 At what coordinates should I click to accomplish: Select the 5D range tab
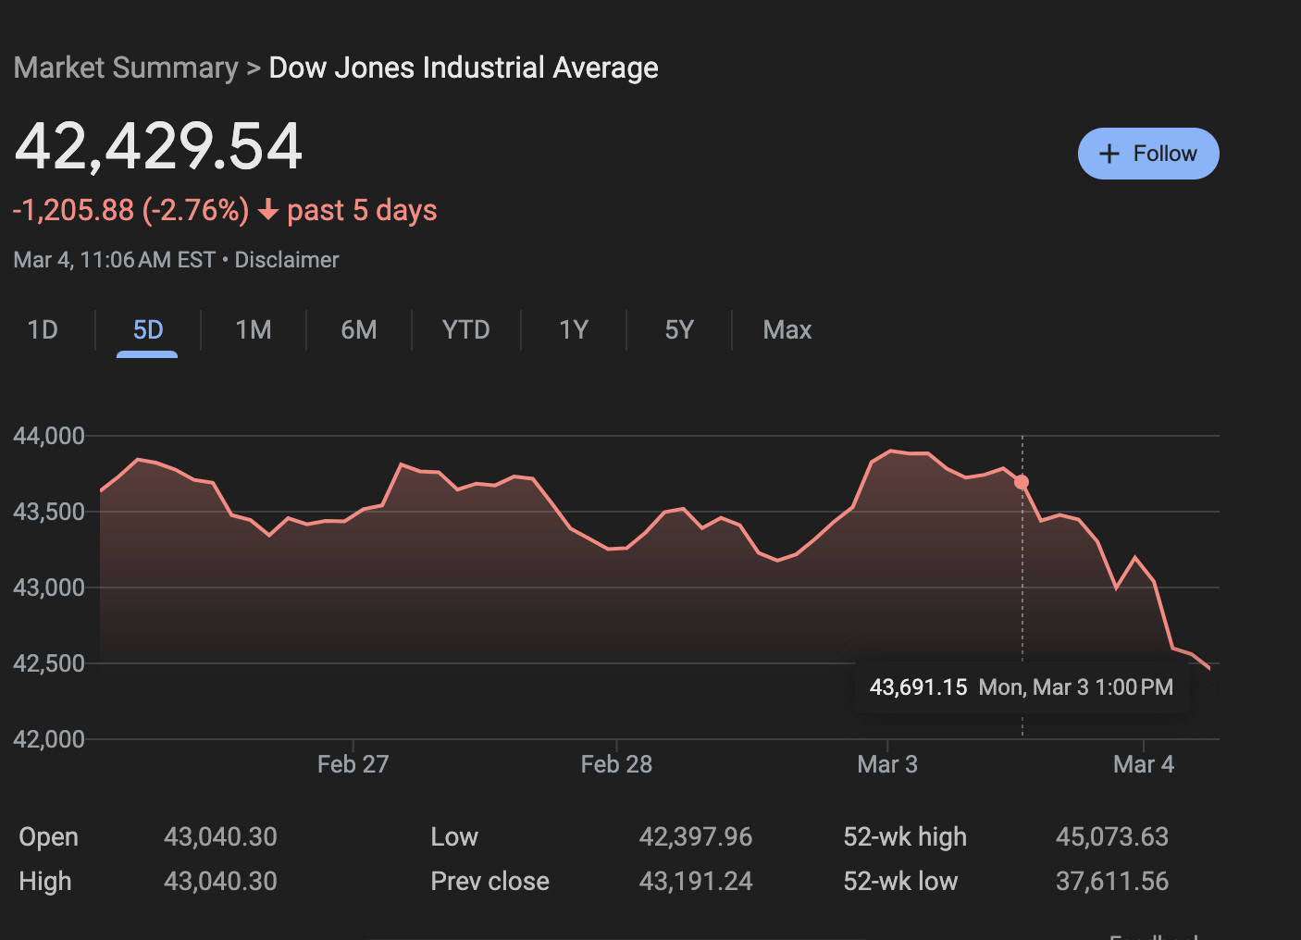pyautogui.click(x=148, y=330)
